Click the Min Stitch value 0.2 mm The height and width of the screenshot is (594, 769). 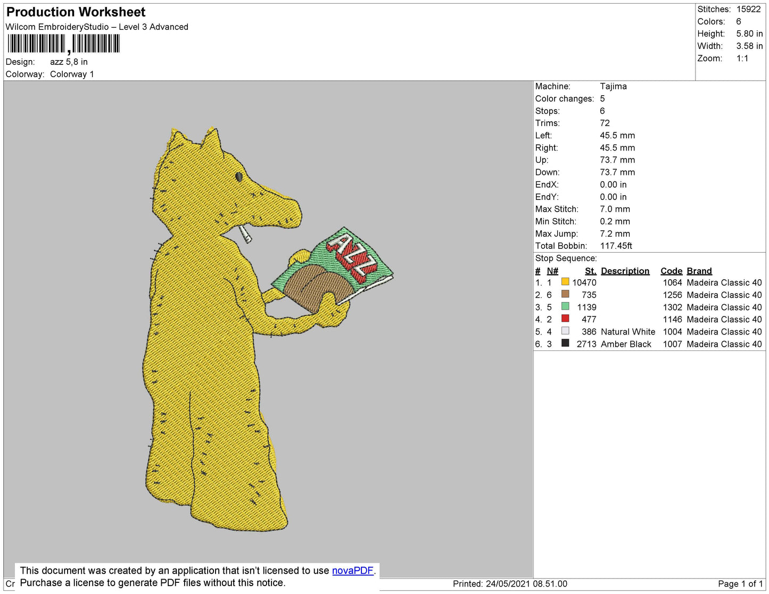(615, 221)
